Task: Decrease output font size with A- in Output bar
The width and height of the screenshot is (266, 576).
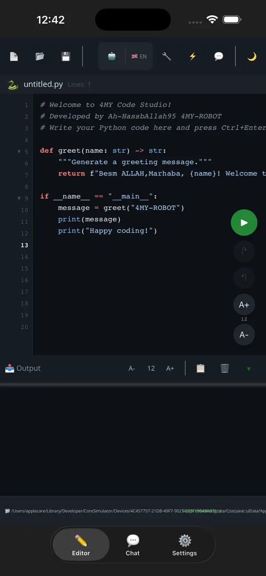Action: coord(132,368)
